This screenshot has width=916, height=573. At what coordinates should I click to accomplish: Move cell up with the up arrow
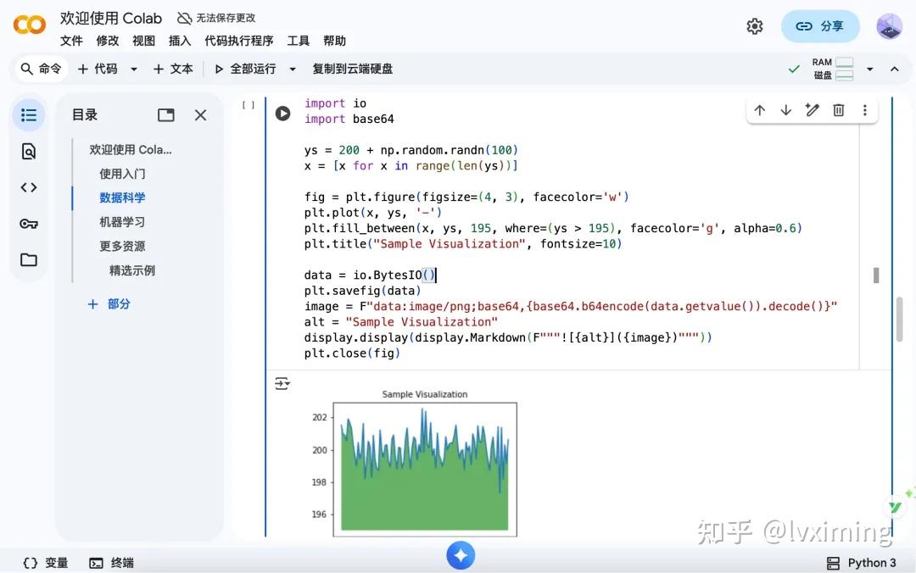point(759,110)
